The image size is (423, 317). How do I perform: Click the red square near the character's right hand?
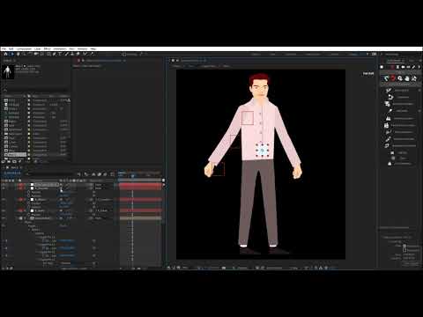pyautogui.click(x=218, y=169)
